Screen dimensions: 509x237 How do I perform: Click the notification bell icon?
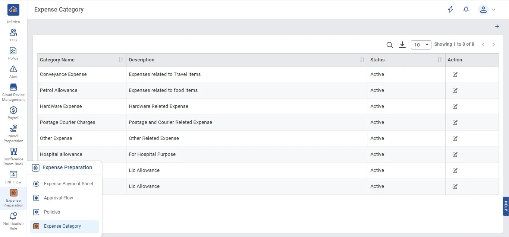tap(466, 10)
